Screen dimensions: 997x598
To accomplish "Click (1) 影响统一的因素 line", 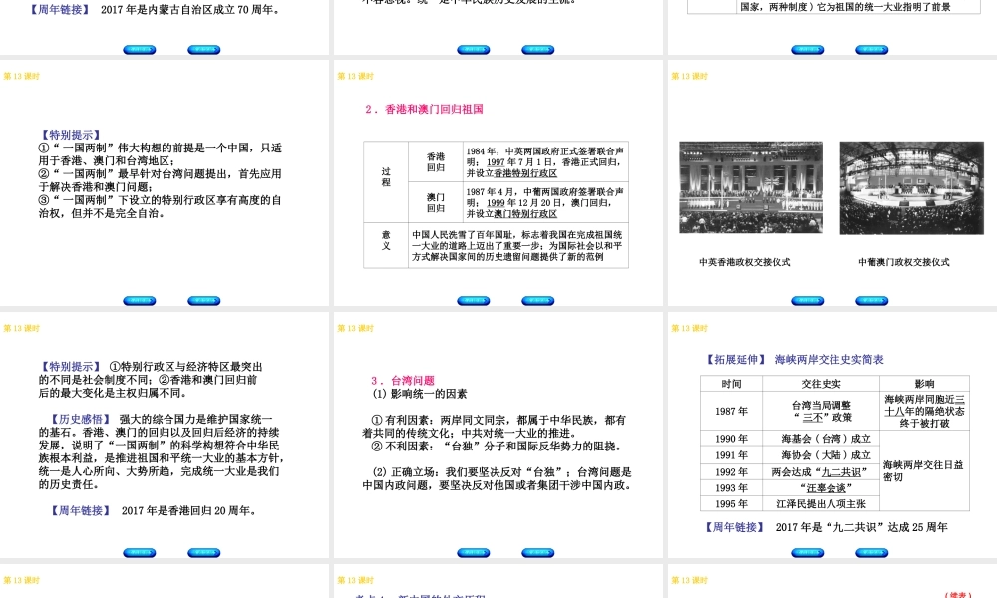I will [x=420, y=394].
